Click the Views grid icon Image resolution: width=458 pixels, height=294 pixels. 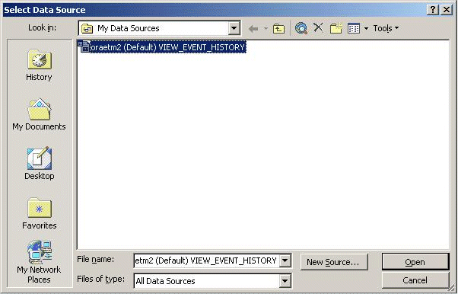click(x=354, y=28)
